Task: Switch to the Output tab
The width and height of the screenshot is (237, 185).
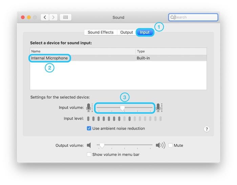Action: [x=127, y=32]
